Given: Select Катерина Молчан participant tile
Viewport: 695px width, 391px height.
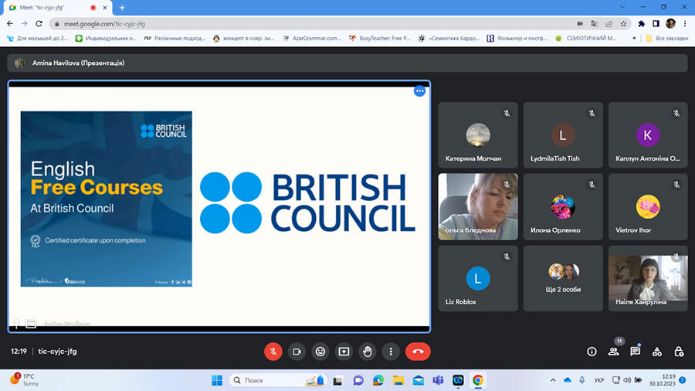Looking at the screenshot, I should tap(478, 134).
